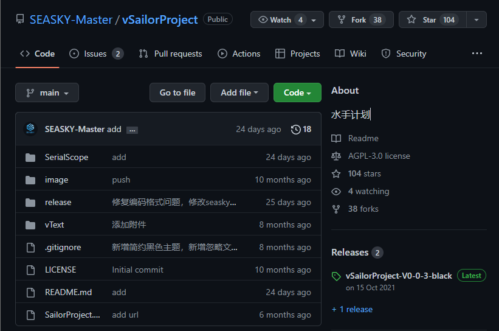
Task: Open the Star lists dropdown arrow
Action: (x=477, y=19)
